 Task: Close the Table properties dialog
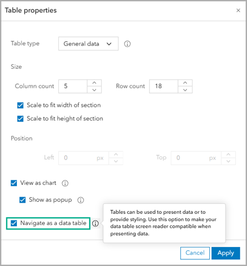click(238, 10)
